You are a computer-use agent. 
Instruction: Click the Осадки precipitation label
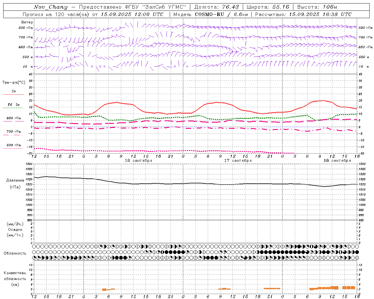(15, 230)
